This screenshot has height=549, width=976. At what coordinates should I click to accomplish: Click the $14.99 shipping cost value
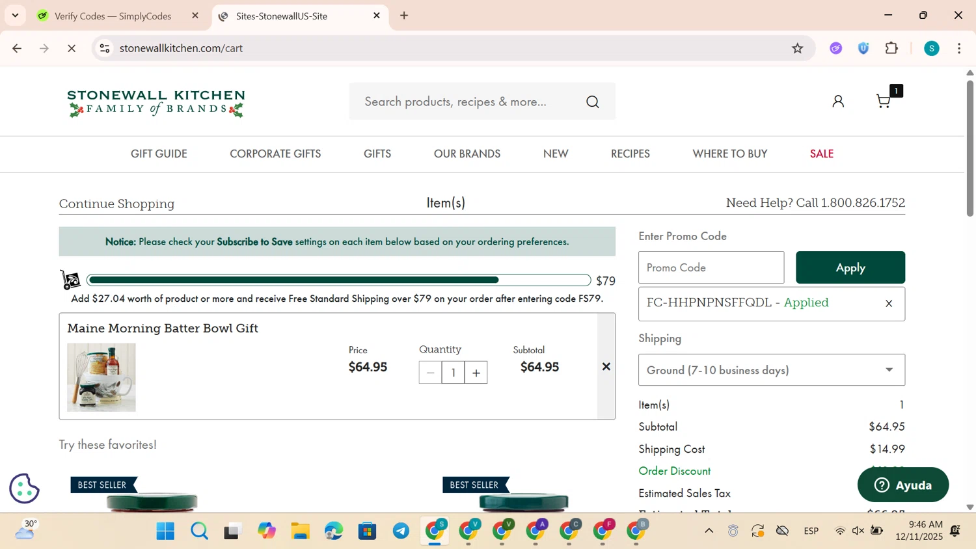click(x=887, y=449)
